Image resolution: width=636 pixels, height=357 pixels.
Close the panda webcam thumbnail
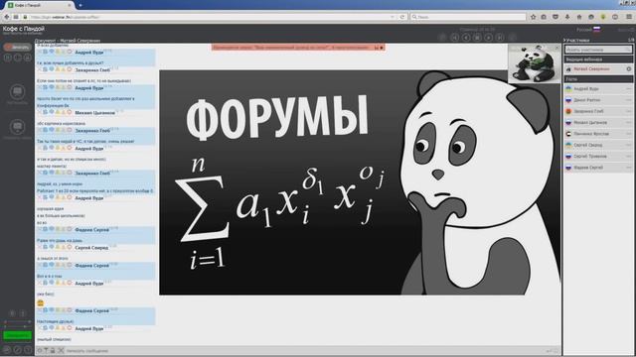point(556,48)
